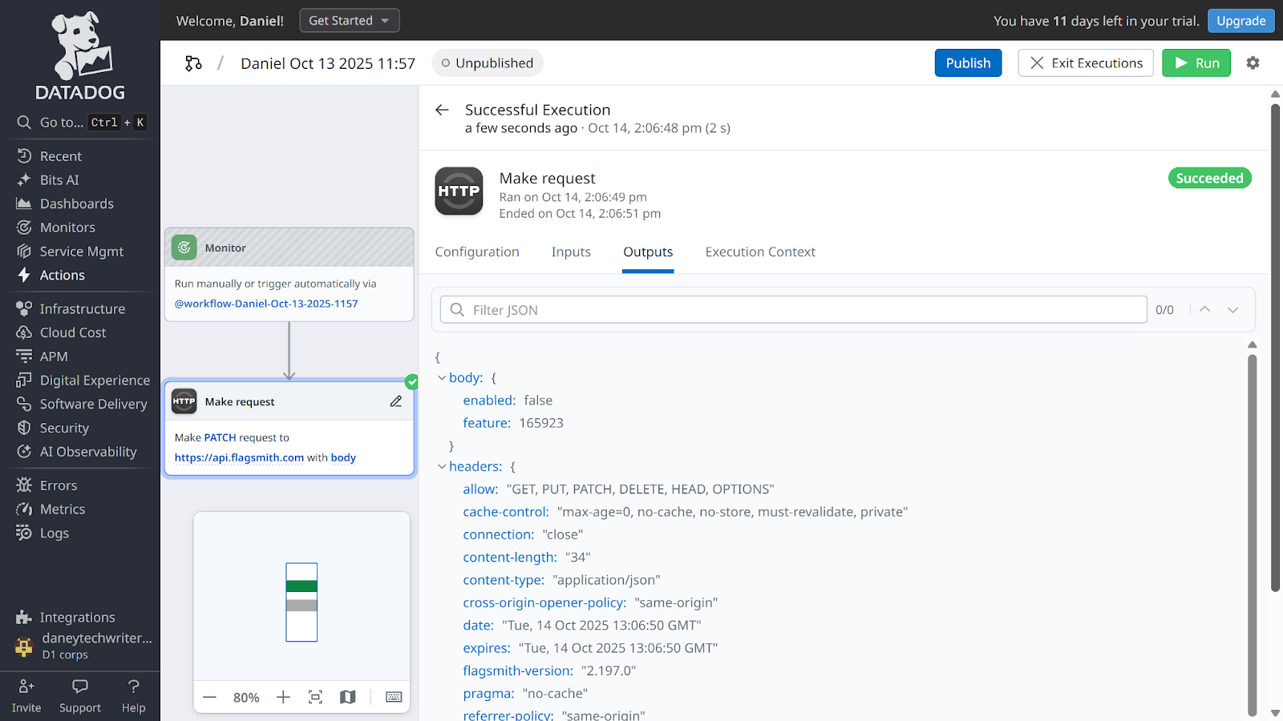Click the Support chat icon

(80, 687)
